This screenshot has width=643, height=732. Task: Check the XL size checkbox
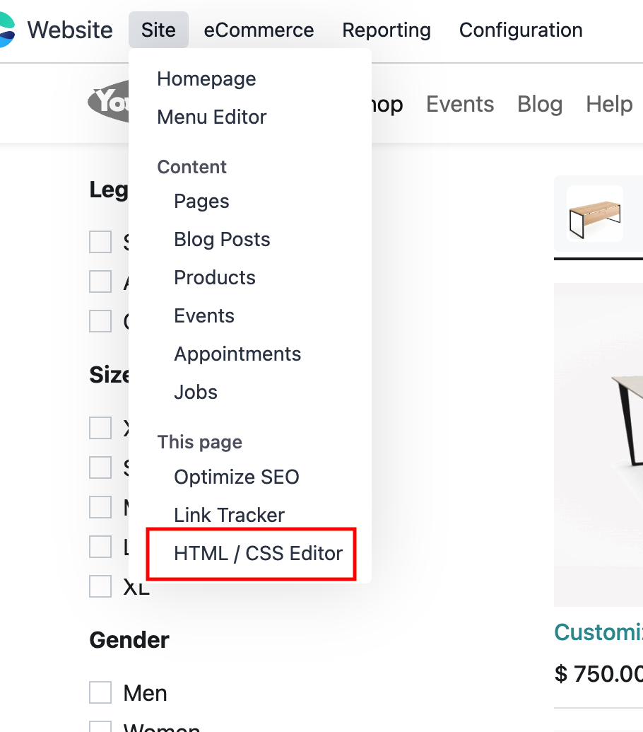[x=100, y=586]
